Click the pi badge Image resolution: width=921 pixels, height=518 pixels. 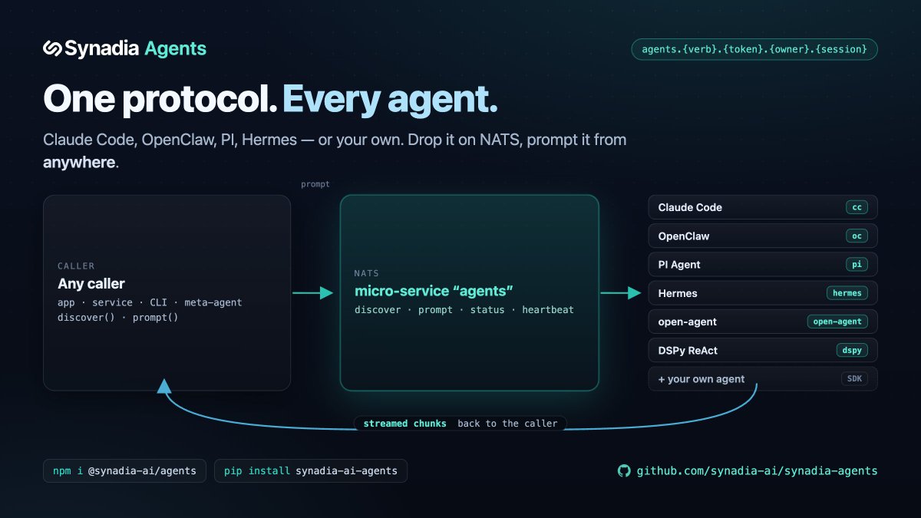pos(857,265)
